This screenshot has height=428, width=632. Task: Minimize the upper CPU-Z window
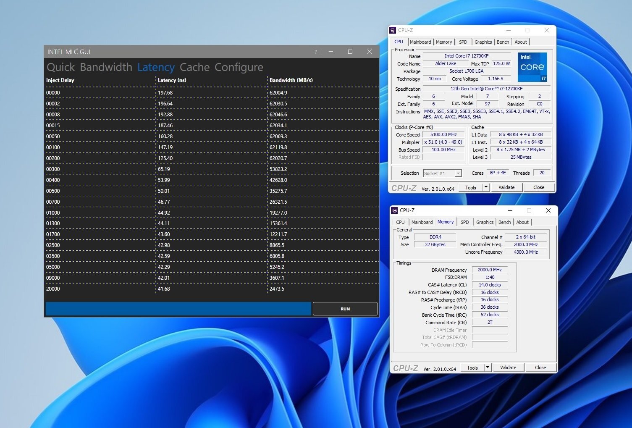[x=509, y=30]
